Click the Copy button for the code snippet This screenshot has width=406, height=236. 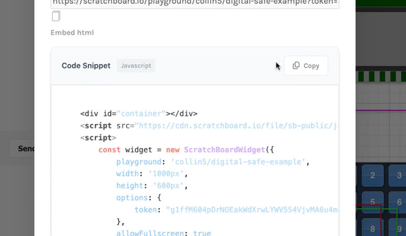click(x=306, y=66)
